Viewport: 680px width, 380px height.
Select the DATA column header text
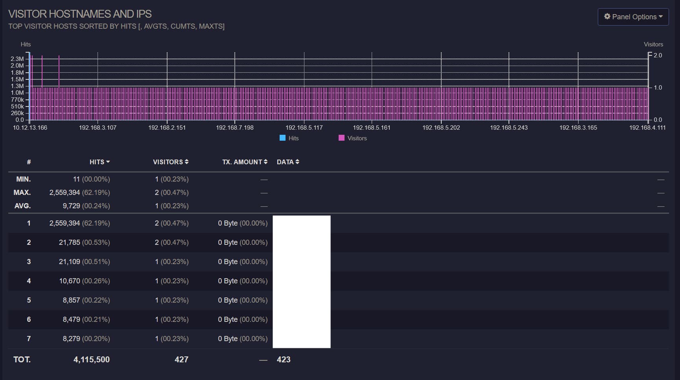(285, 162)
